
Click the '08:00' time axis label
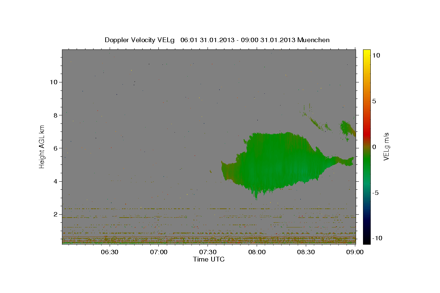click(257, 252)
